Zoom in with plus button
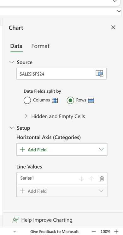The image size is (123, 235). point(116,232)
